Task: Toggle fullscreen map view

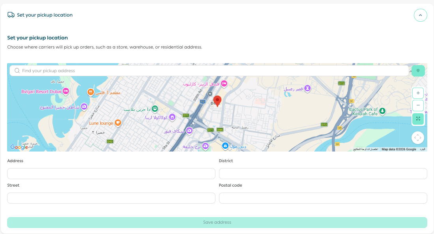Action: 418,119
